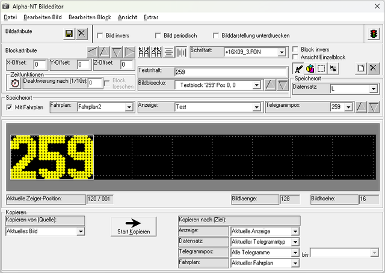Toggle the Bild periodisch checkbox
The width and height of the screenshot is (385, 273).
pos(158,36)
